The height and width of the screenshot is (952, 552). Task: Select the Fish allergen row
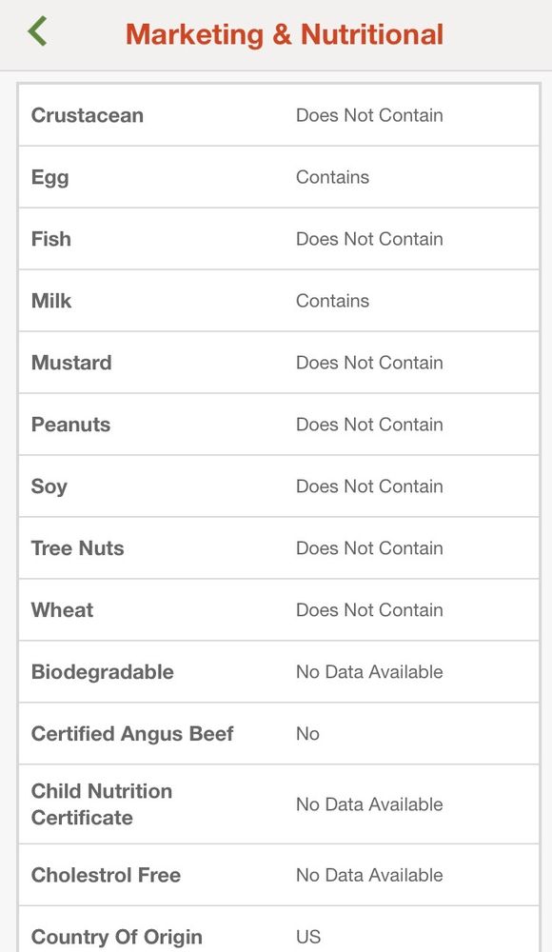[x=279, y=239]
